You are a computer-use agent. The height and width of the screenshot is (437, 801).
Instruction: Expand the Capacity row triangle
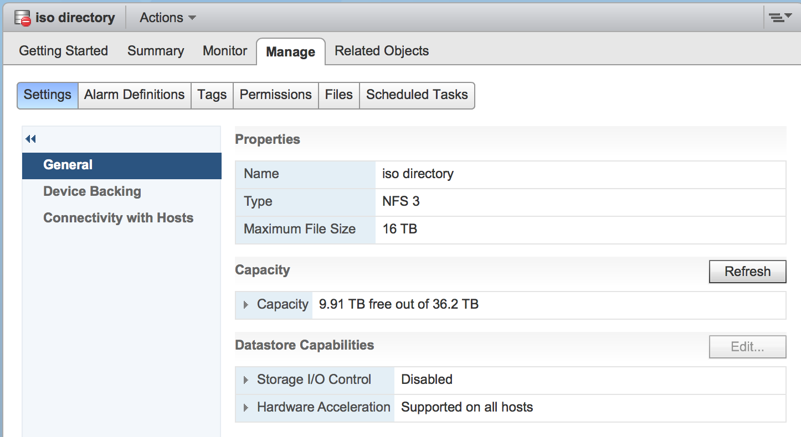[x=246, y=305]
